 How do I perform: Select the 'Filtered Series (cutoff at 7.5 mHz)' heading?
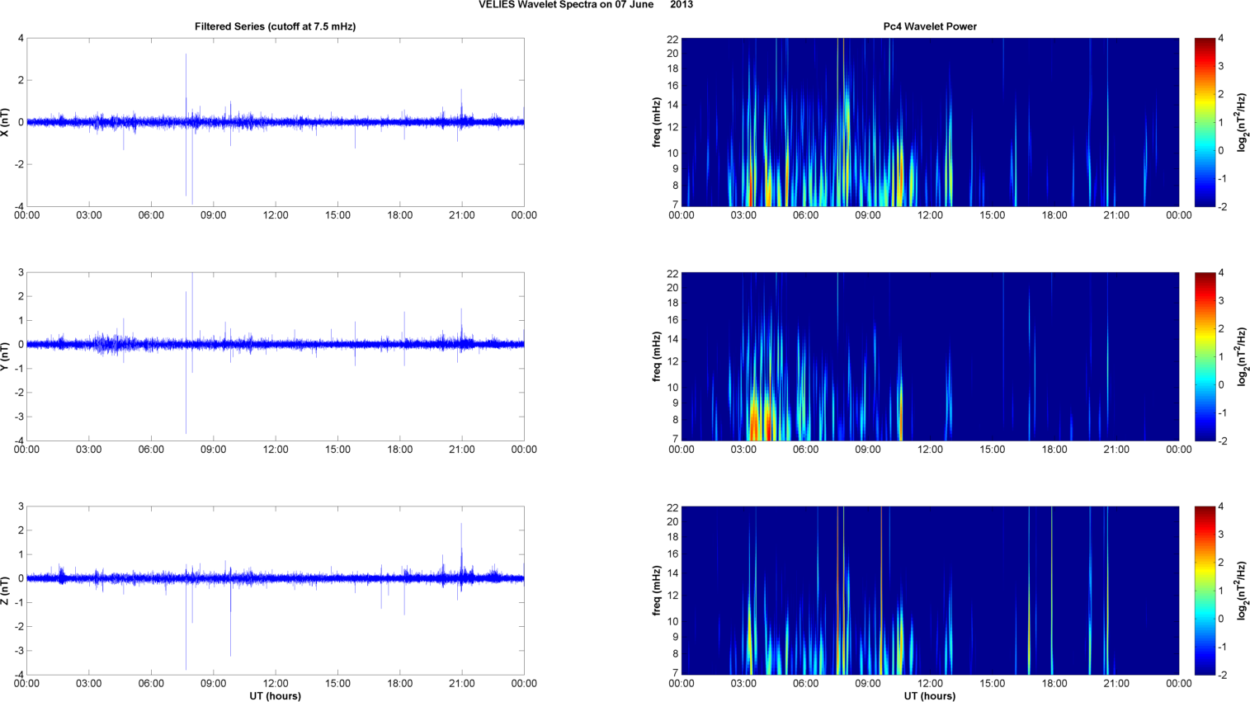click(275, 26)
